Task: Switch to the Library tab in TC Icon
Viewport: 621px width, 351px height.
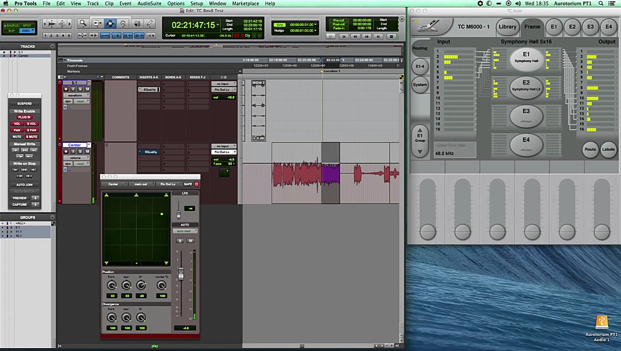Action: point(507,27)
